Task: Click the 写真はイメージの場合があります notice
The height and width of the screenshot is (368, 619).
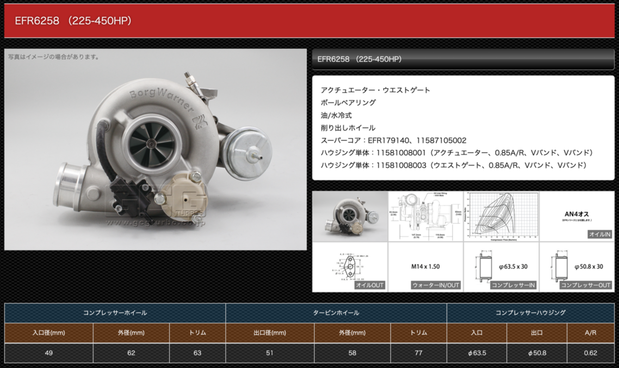Action: coord(54,57)
